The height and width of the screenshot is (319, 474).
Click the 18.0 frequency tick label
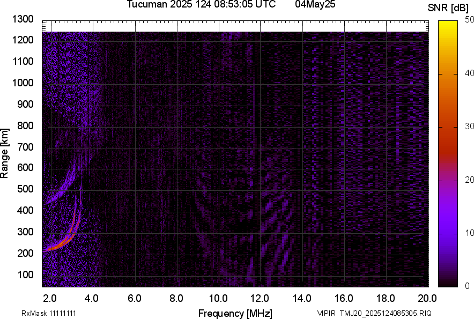tap(386, 299)
